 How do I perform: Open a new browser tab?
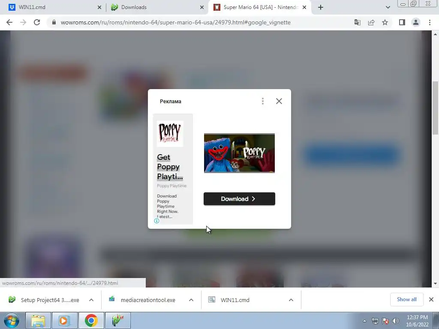[x=321, y=7]
